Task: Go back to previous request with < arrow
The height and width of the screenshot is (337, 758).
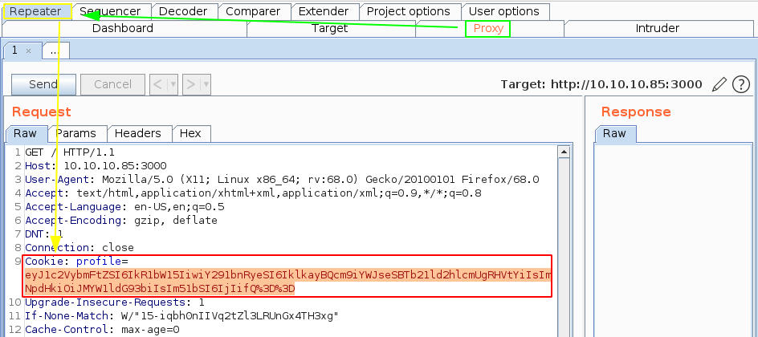Action: [x=157, y=84]
